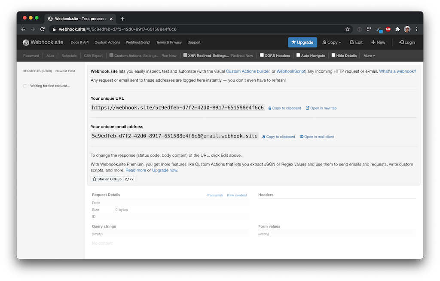Enable the XHR Redirect checkbox
The height and width of the screenshot is (281, 440).
[185, 55]
